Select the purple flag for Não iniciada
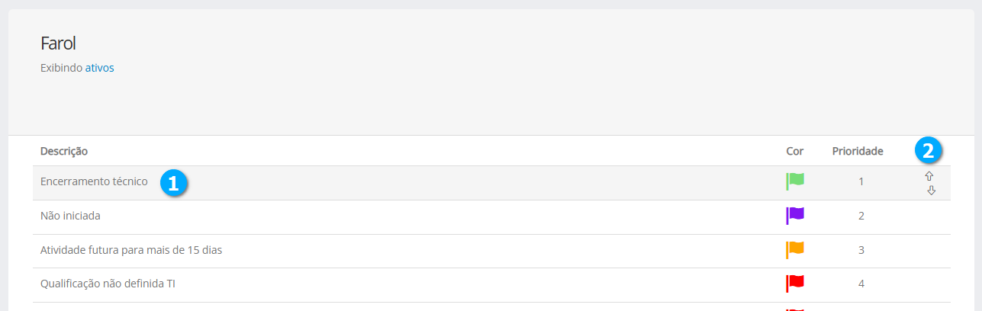982x311 pixels. pos(795,216)
